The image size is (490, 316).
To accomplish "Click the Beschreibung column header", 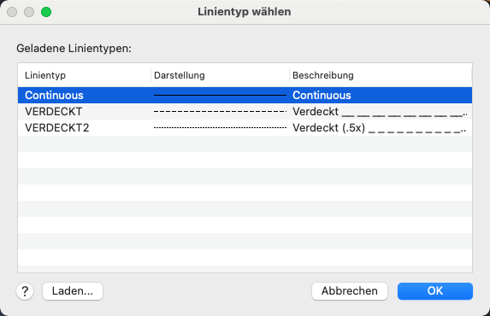I will (x=323, y=75).
